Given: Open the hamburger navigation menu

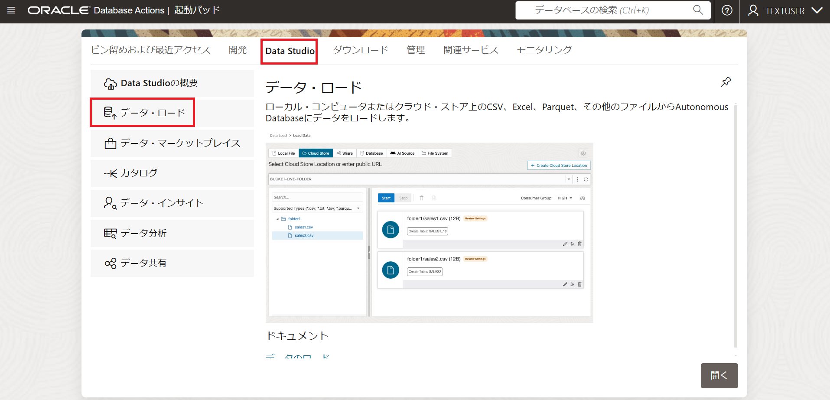Looking at the screenshot, I should pyautogui.click(x=11, y=10).
